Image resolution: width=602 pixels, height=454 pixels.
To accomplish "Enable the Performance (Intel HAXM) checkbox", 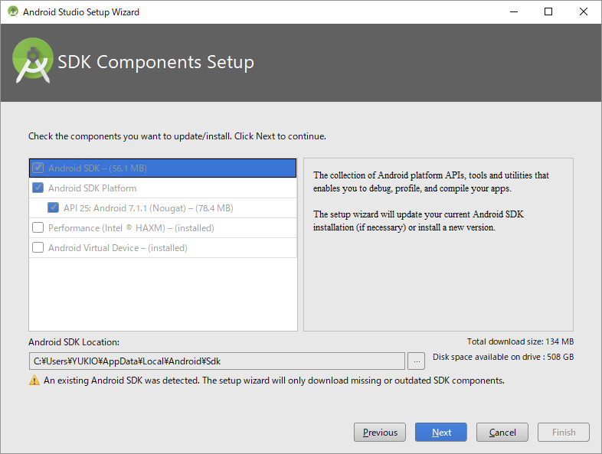I will point(38,228).
